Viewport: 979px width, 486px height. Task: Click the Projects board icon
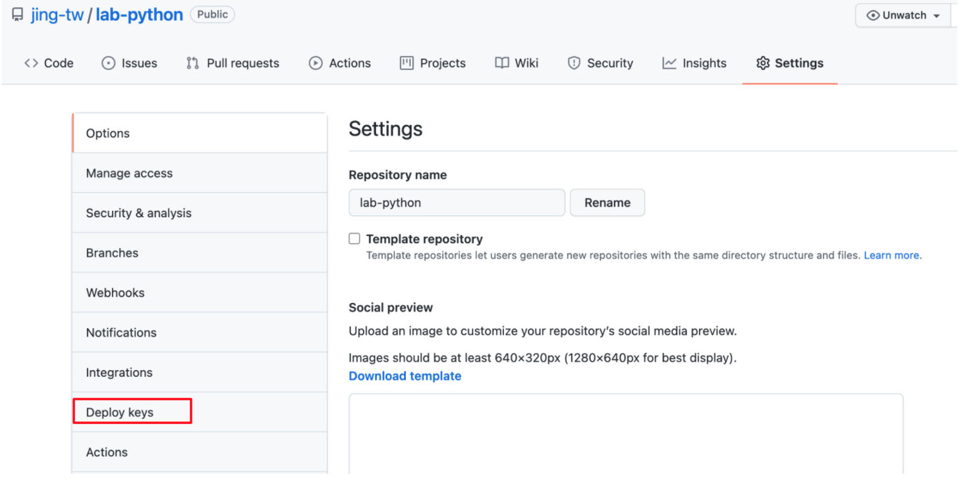(406, 63)
